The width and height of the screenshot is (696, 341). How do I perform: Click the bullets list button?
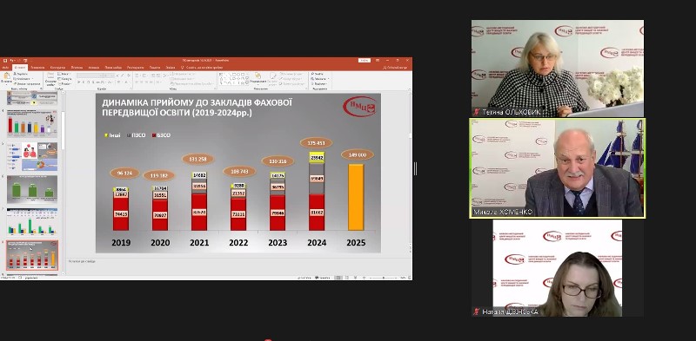[137, 75]
